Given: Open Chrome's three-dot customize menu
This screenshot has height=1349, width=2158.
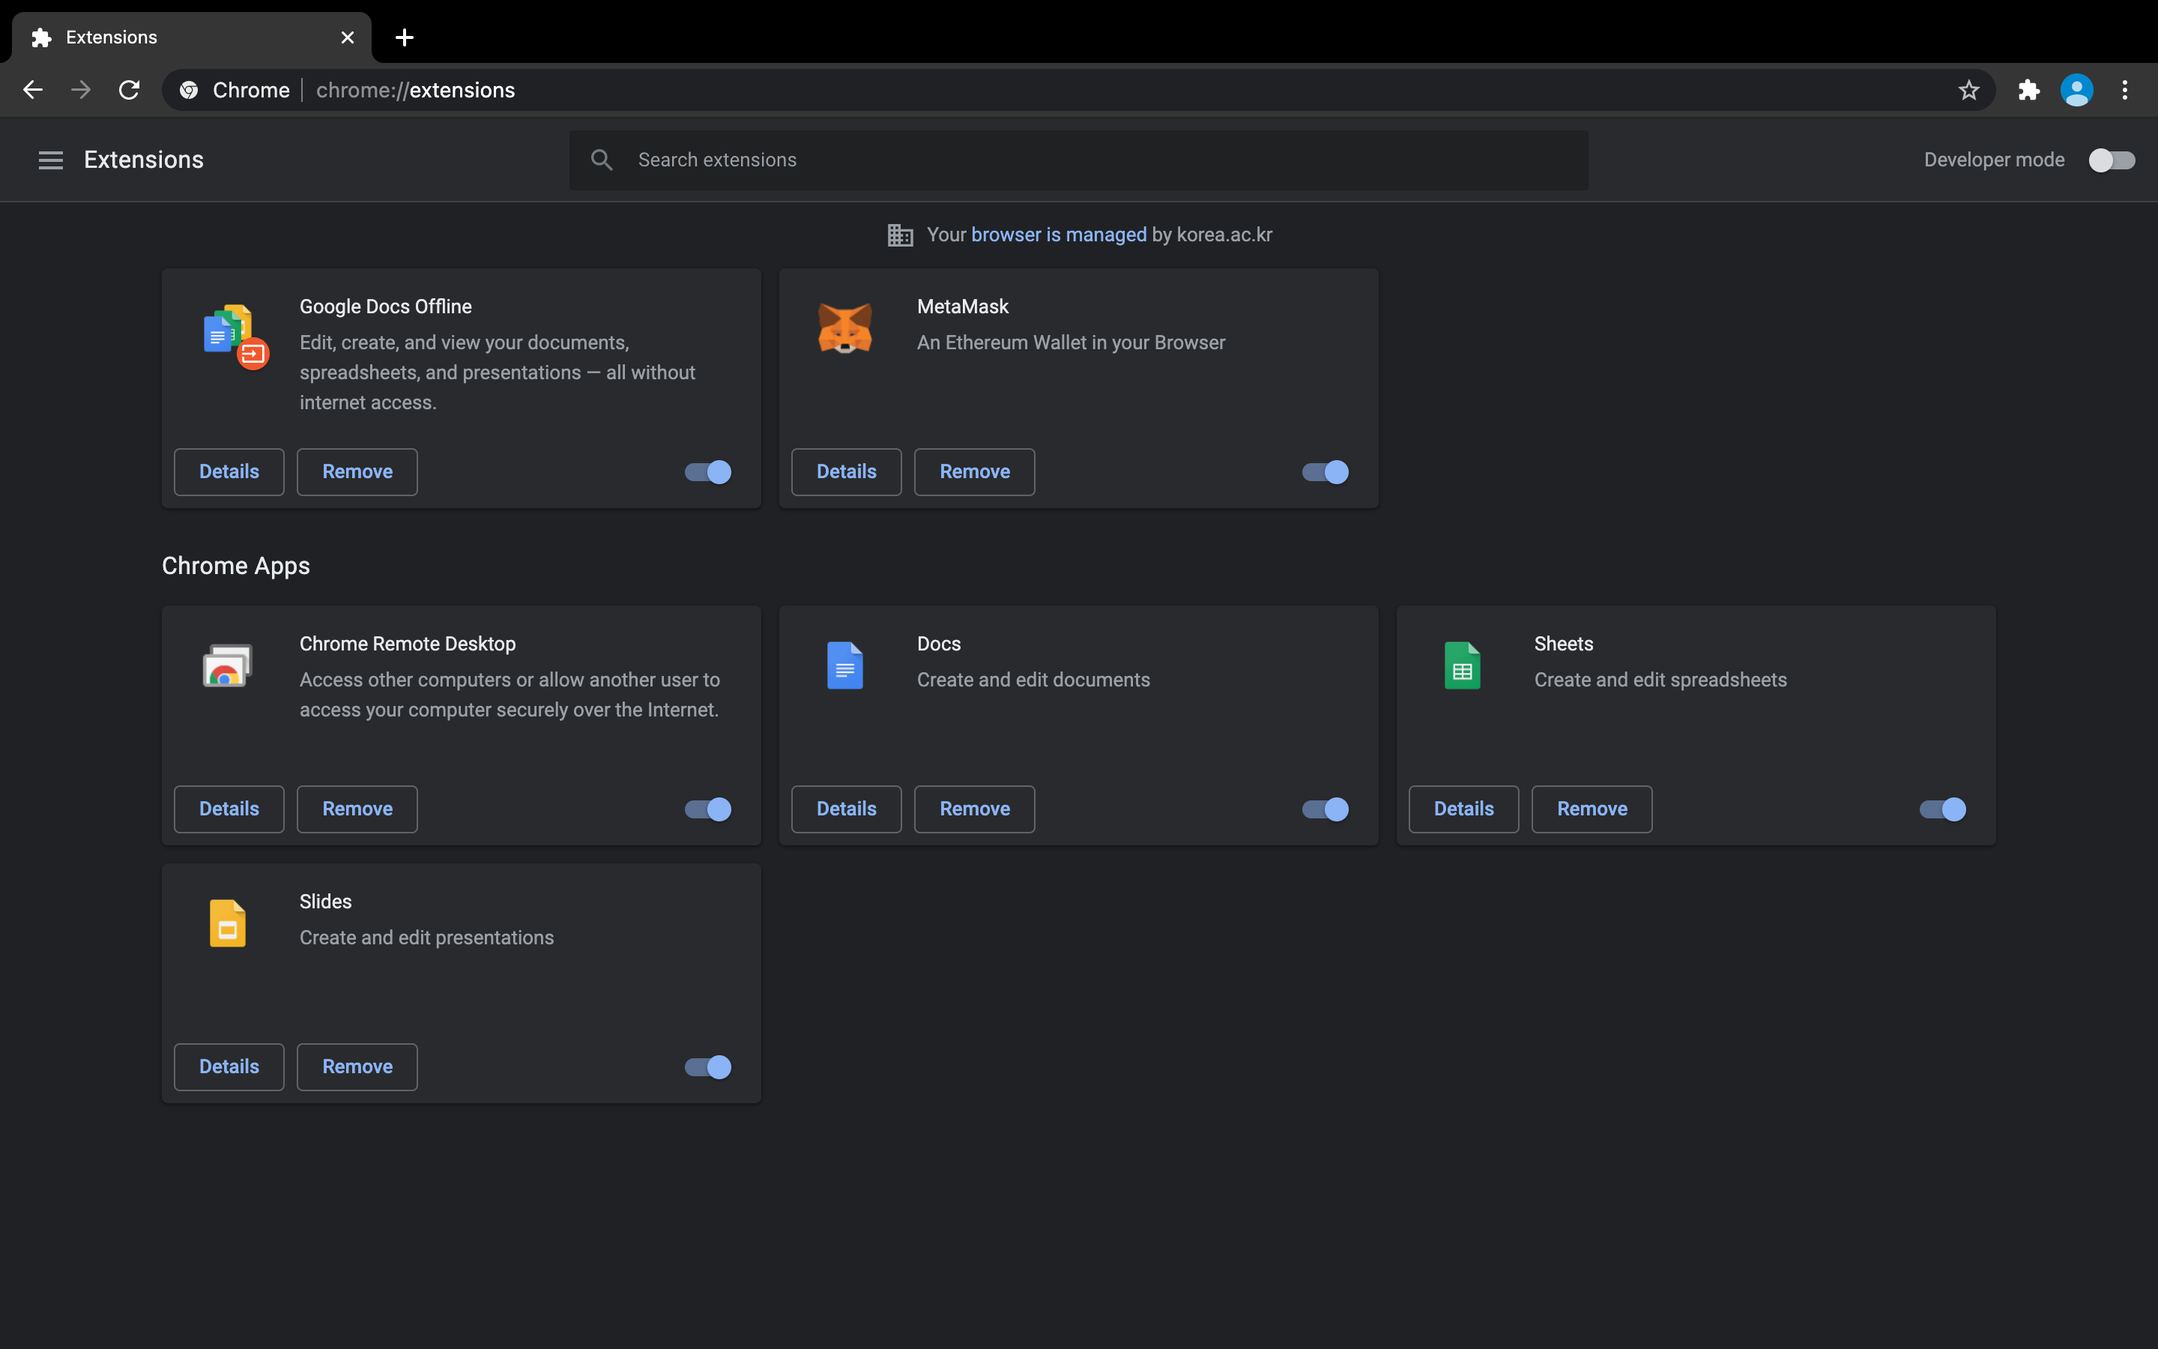Looking at the screenshot, I should pos(2125,90).
